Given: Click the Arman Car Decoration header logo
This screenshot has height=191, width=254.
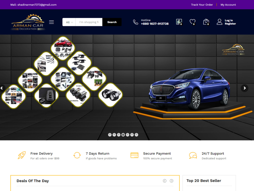Looking at the screenshot, I should point(28,22).
